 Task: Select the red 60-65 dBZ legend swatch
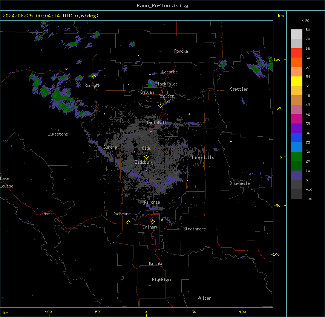(x=296, y=53)
